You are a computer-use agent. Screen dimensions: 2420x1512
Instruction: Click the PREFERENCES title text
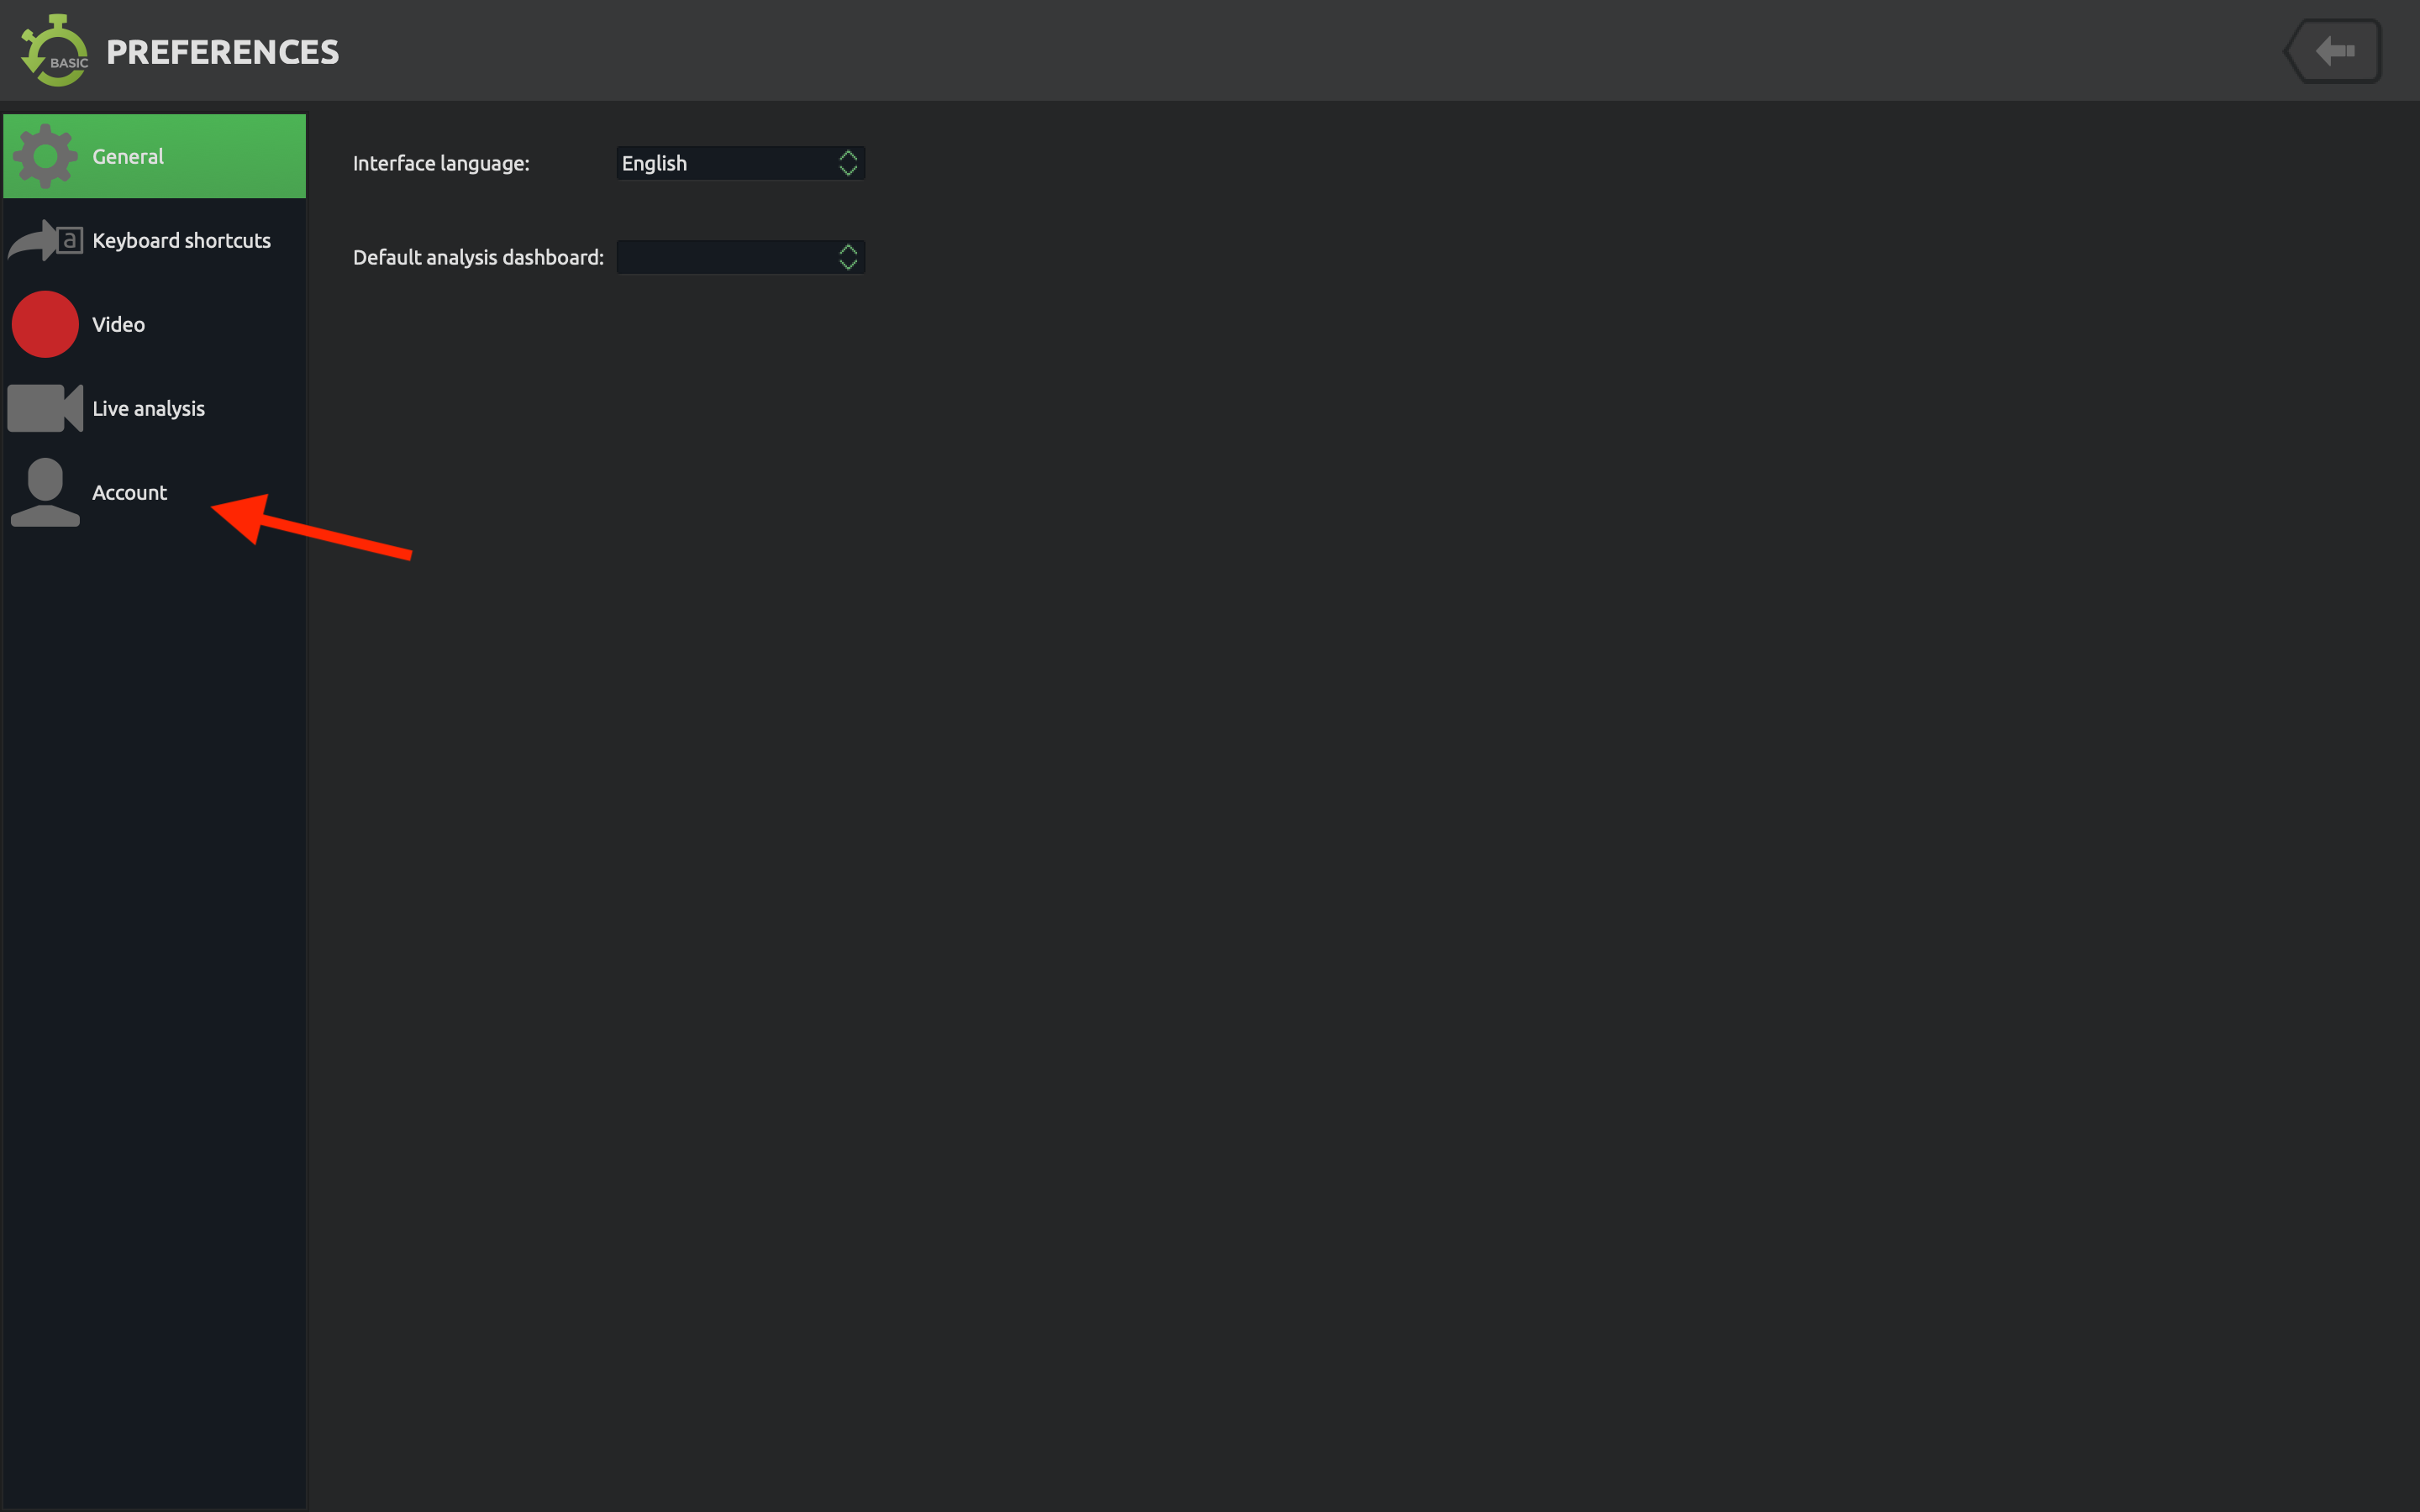[x=222, y=51]
